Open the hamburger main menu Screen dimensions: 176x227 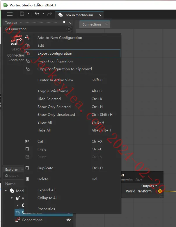pyautogui.click(x=10, y=14)
